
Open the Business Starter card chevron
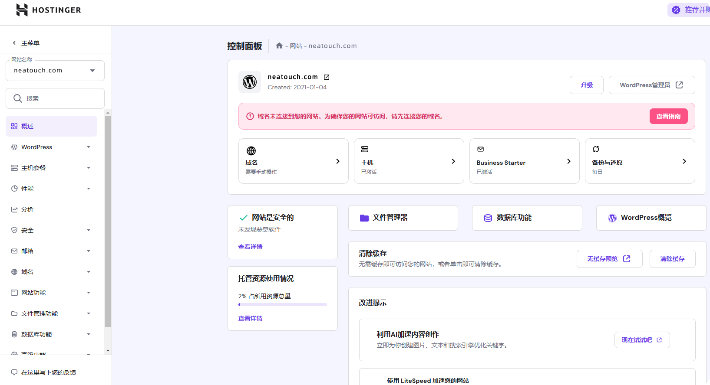pyautogui.click(x=569, y=161)
